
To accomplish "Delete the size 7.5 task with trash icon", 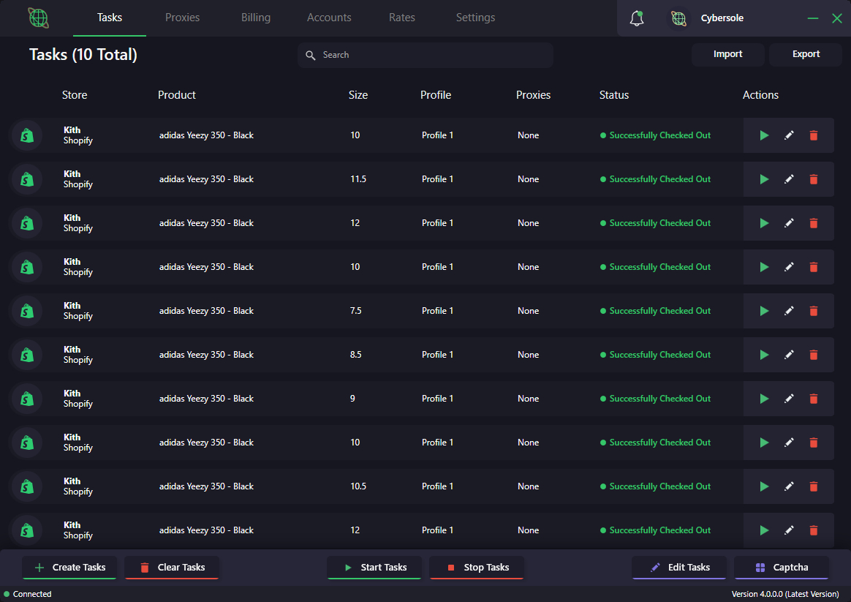I will pos(814,310).
